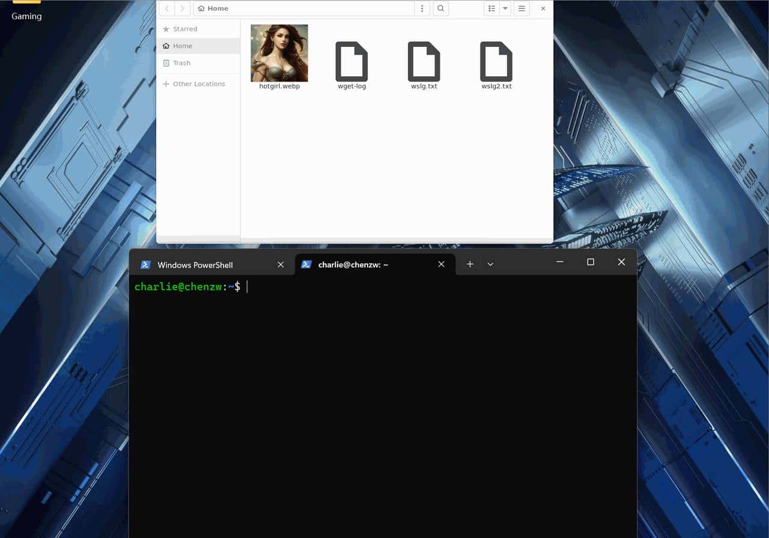
Task: Open the Windows Terminal tab dropdown chevron
Action: click(491, 264)
